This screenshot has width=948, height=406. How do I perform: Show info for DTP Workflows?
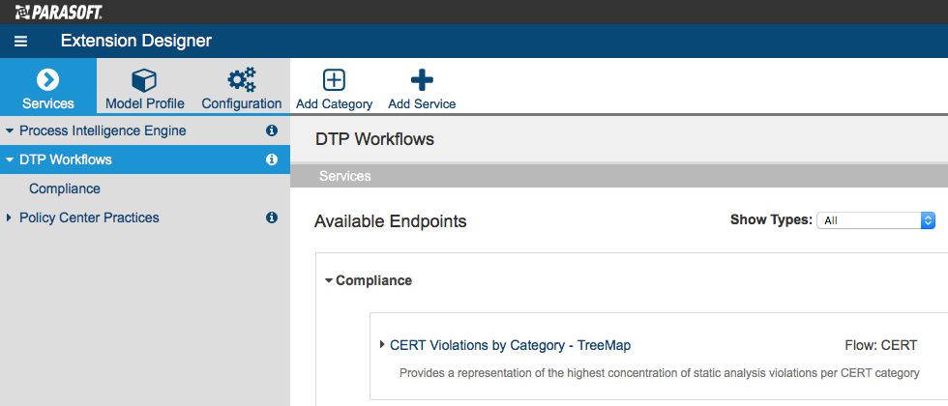click(x=272, y=159)
